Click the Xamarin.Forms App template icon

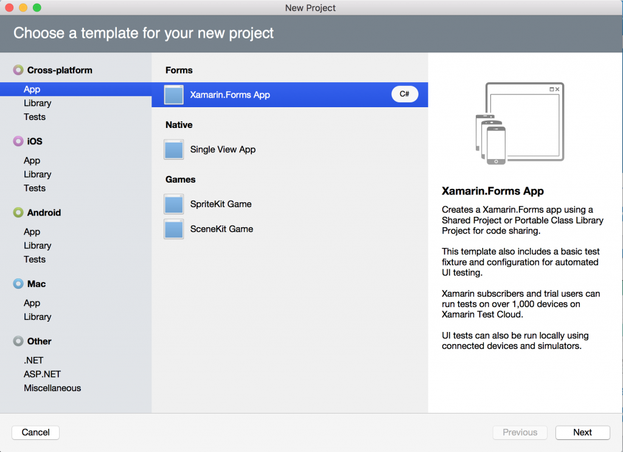(174, 94)
